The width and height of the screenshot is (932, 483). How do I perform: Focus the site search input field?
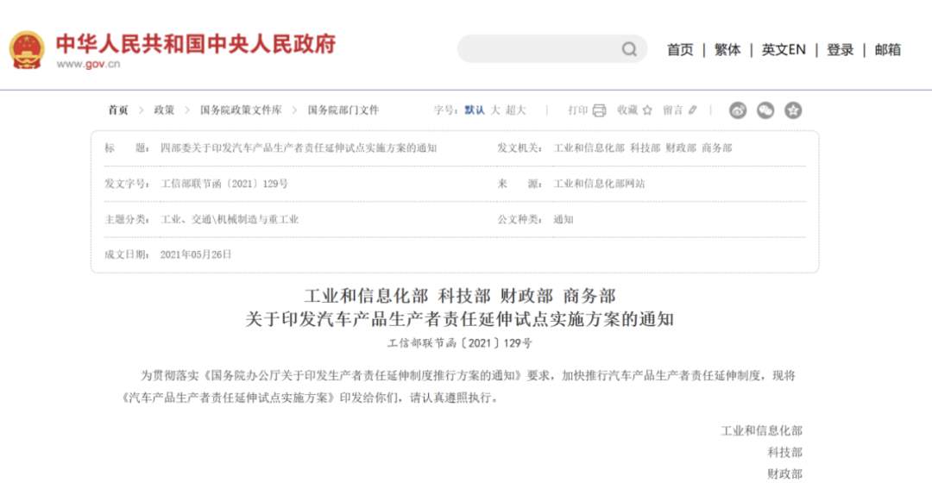pyautogui.click(x=539, y=49)
